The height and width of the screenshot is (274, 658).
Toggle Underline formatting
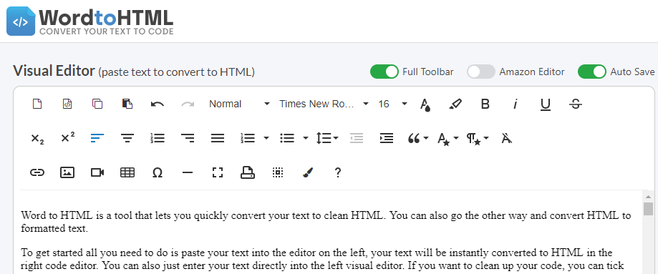[x=545, y=104]
